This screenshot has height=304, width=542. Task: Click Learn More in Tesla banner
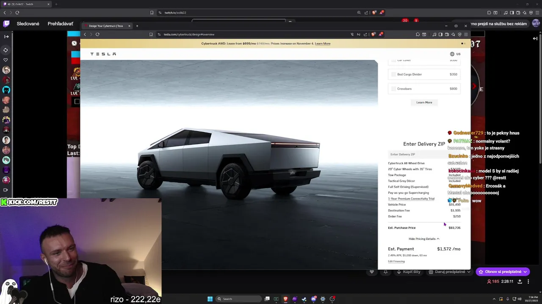[x=323, y=43]
